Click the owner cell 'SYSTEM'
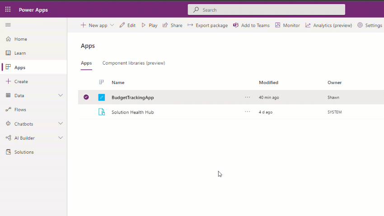 [x=334, y=112]
